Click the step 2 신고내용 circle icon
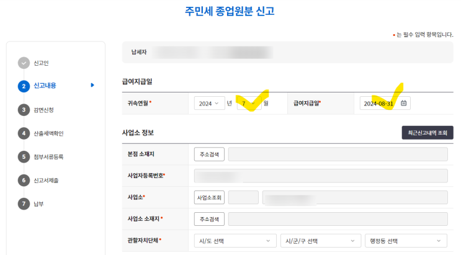Screen dimensions: 461x255 pyautogui.click(x=24, y=86)
